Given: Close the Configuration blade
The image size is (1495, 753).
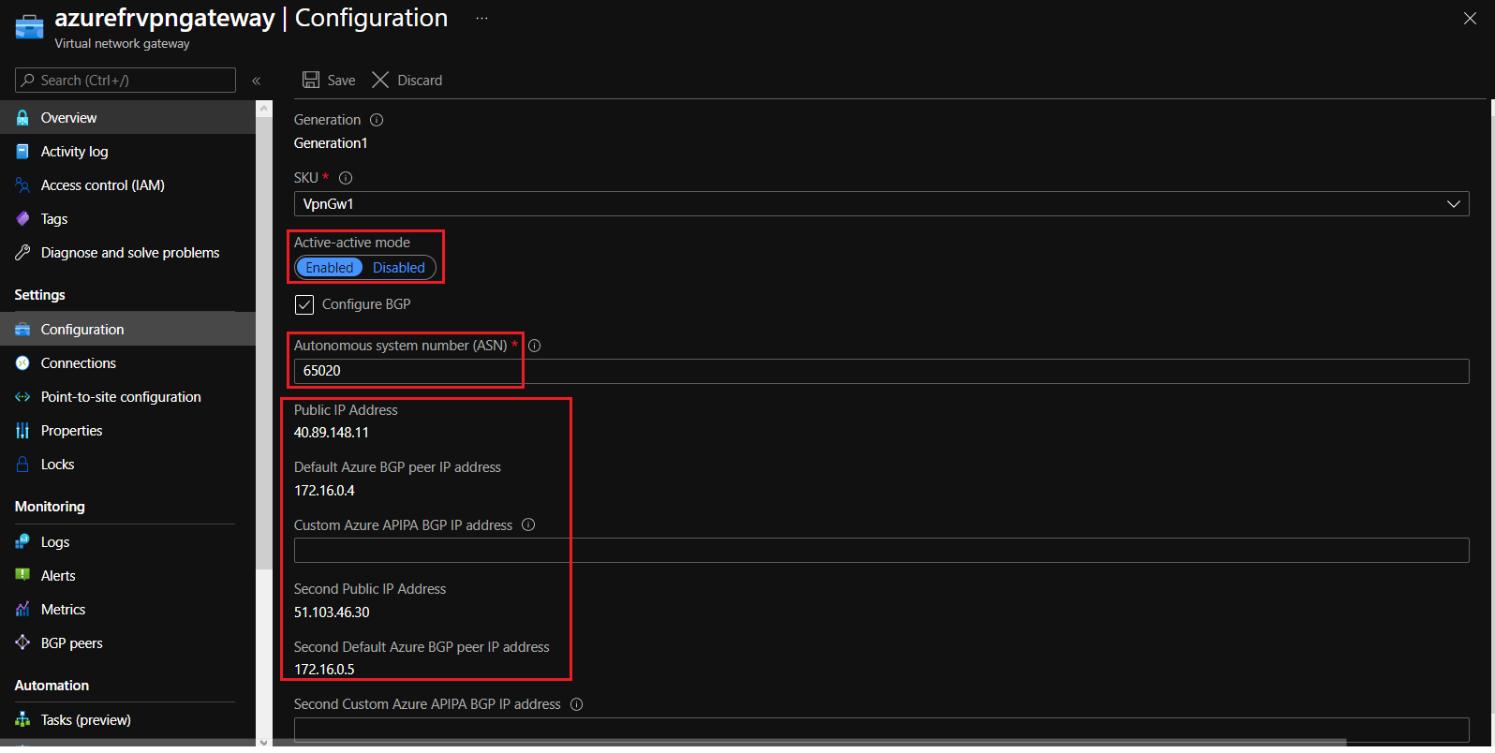Looking at the screenshot, I should tap(1470, 19).
